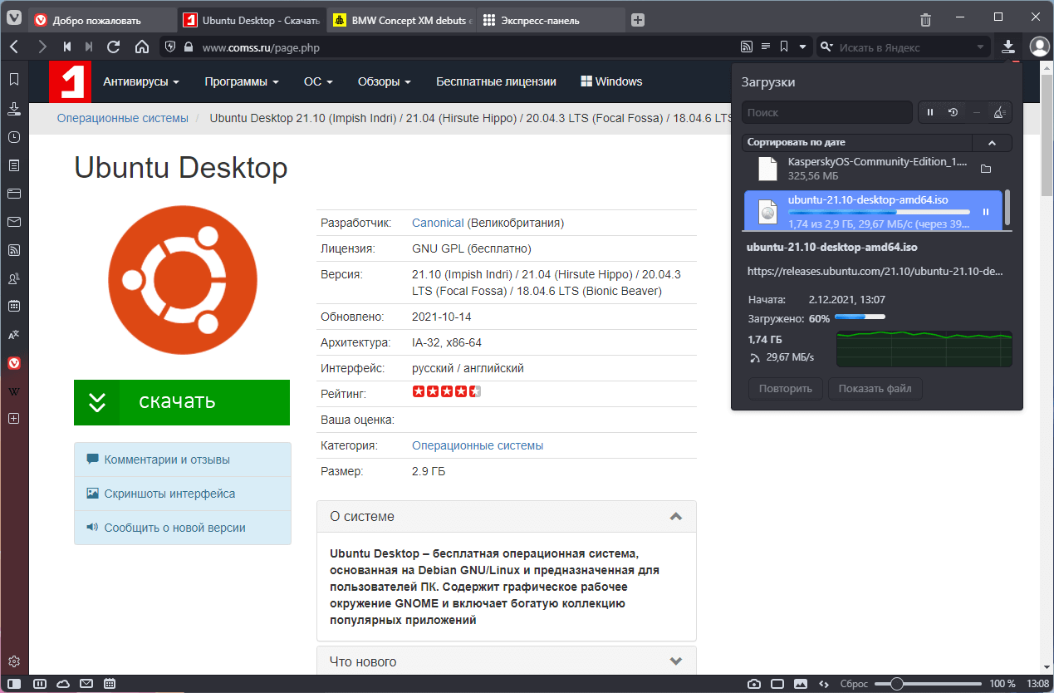Click the Показать файл button
Viewport: 1054px width, 693px height.
[x=875, y=388]
